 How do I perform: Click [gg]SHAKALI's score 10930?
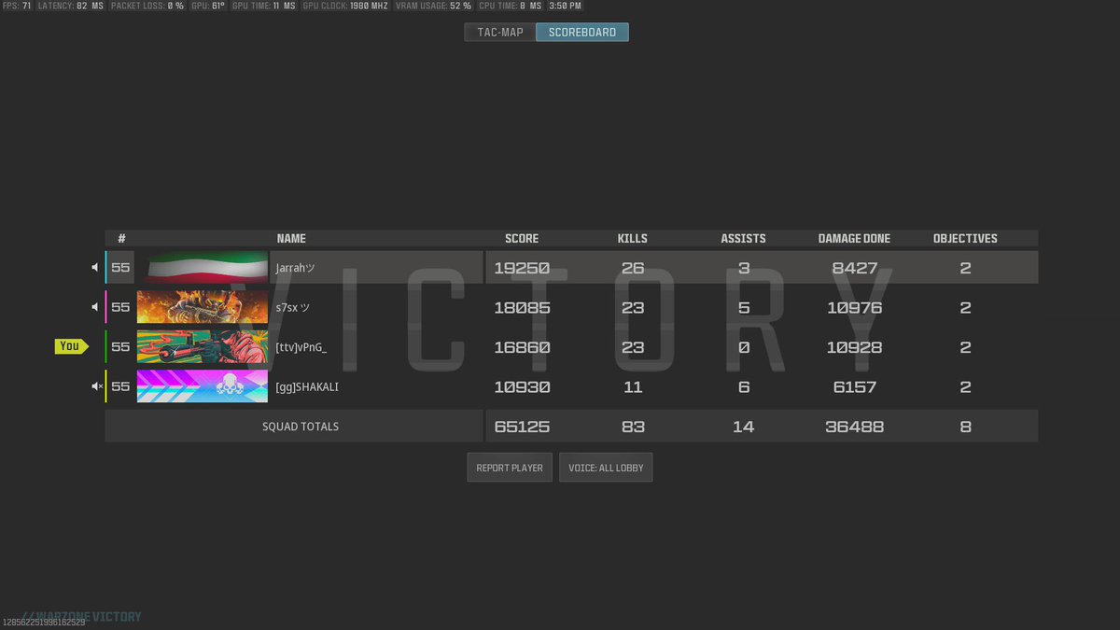click(x=522, y=386)
